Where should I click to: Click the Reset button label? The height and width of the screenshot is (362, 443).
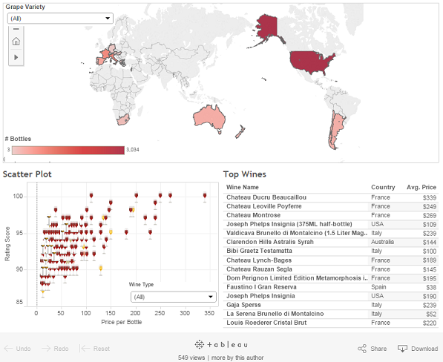point(102,349)
